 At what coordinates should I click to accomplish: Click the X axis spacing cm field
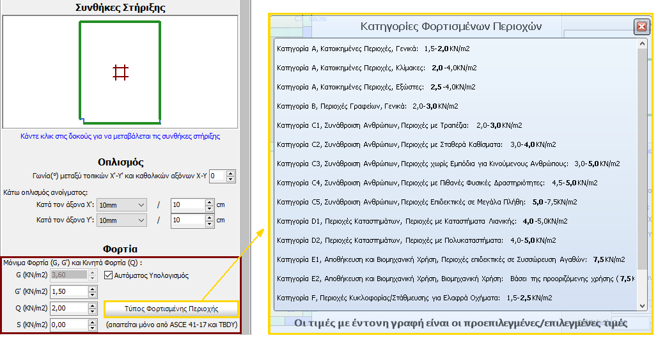[x=188, y=205]
